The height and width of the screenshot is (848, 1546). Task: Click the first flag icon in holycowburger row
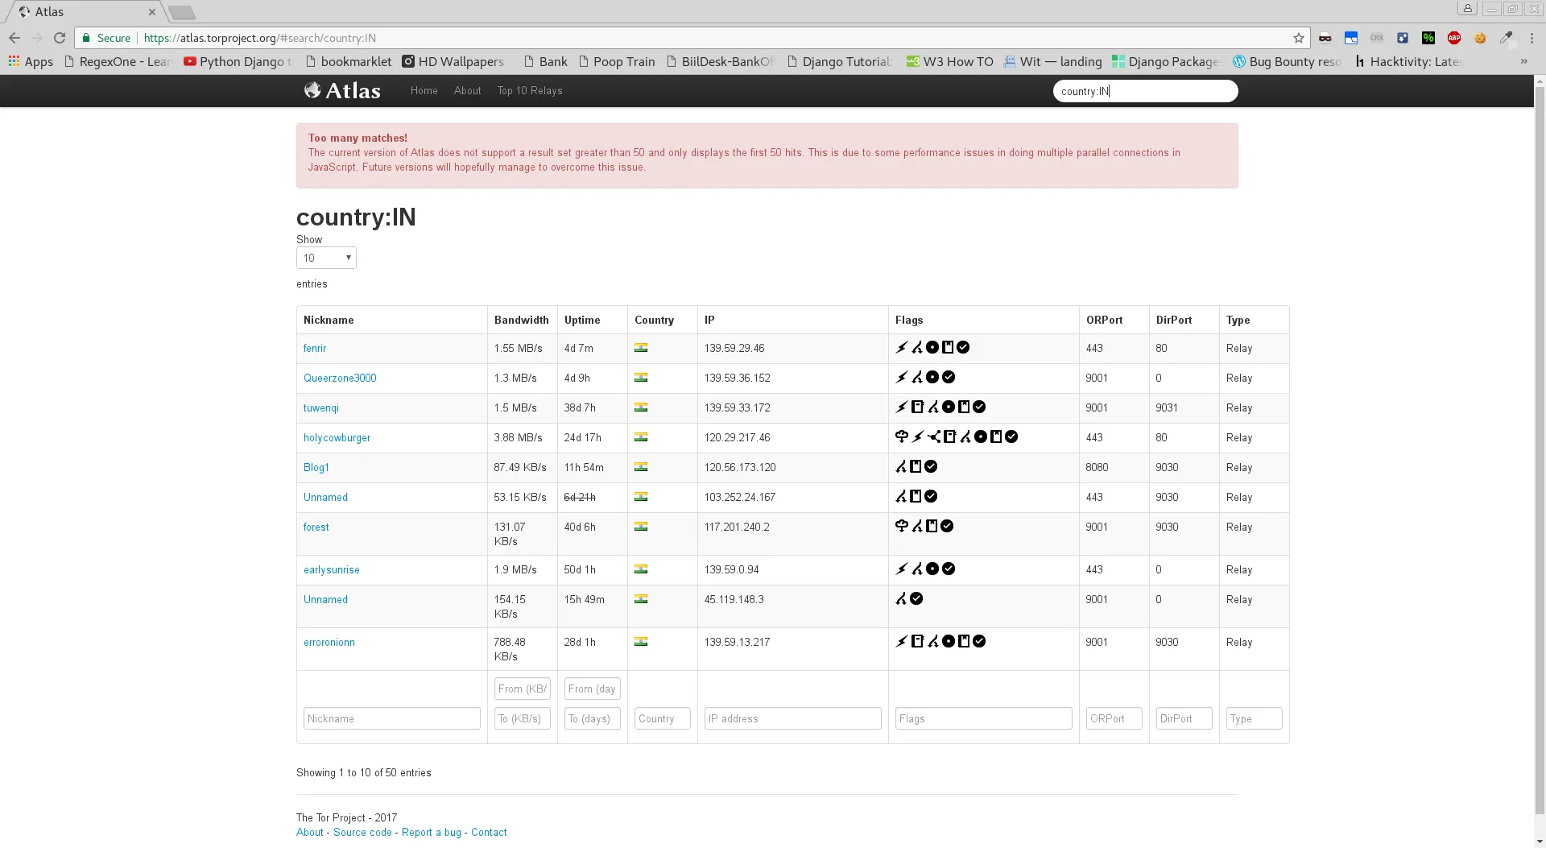pos(902,437)
